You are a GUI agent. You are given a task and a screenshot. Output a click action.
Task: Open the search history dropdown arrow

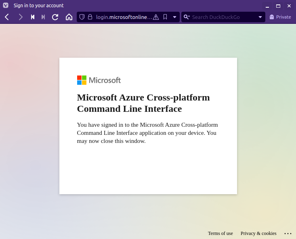click(x=260, y=17)
